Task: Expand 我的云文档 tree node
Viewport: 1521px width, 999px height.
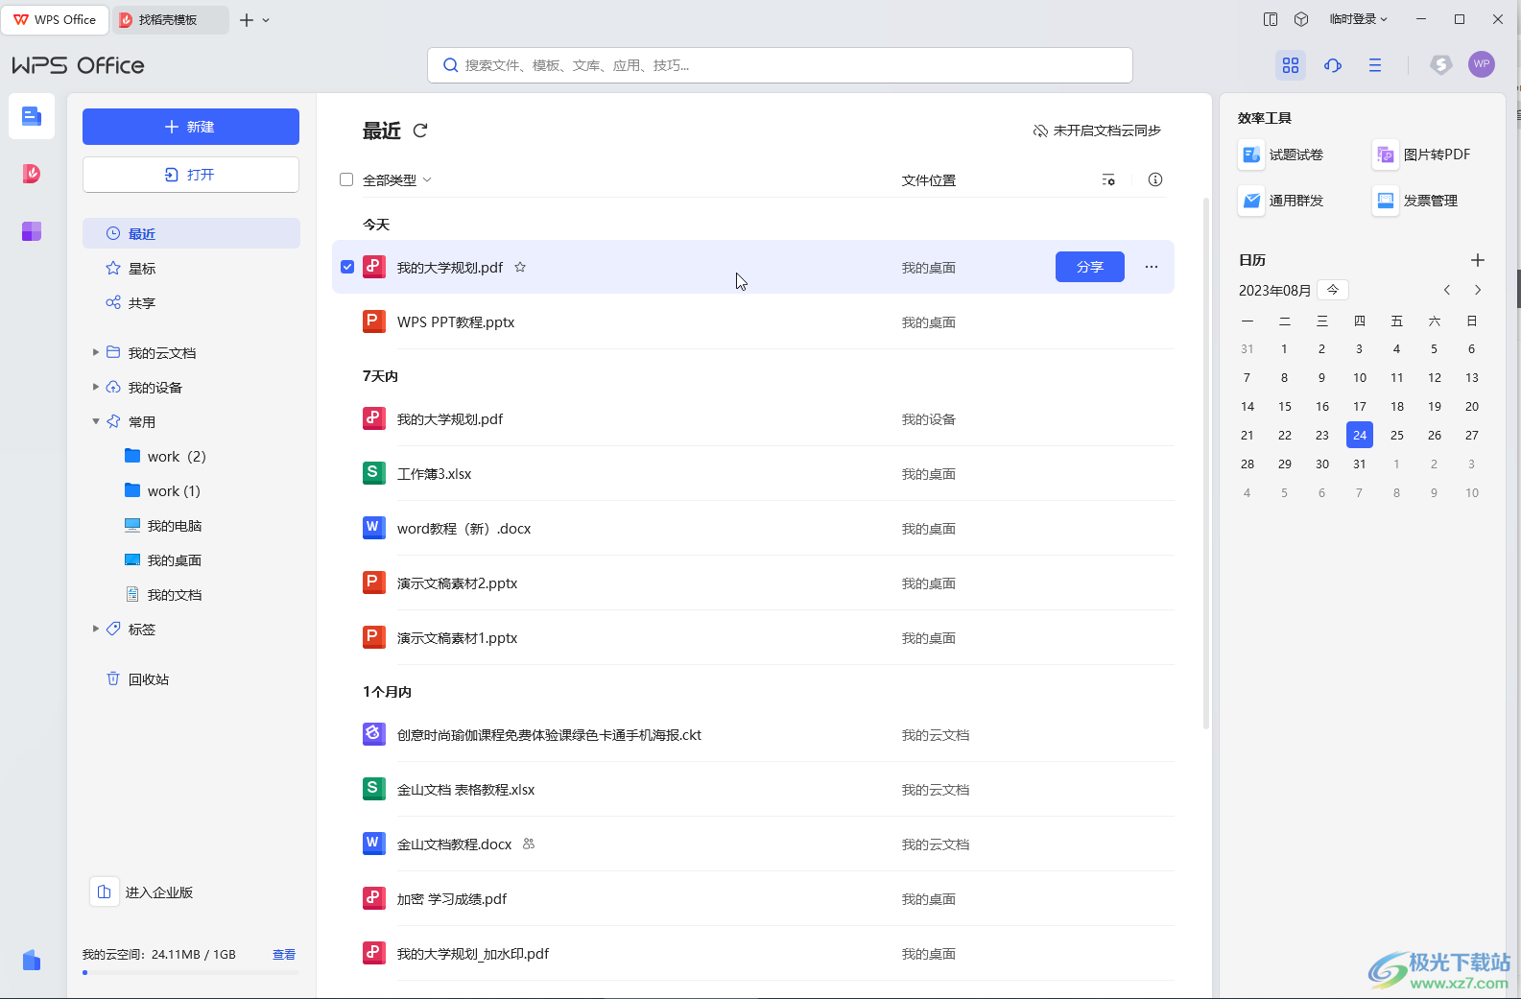Action: pyautogui.click(x=95, y=352)
